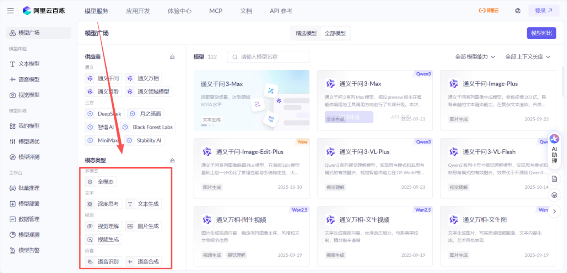Select 图片生成 modality filter

(143, 226)
